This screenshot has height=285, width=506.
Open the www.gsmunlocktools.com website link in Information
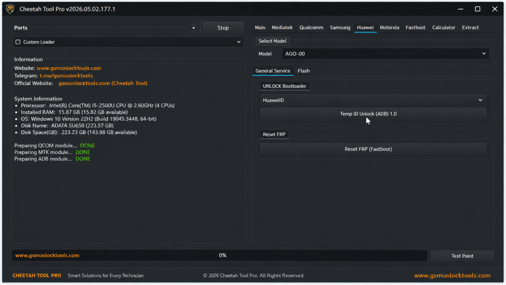(69, 68)
